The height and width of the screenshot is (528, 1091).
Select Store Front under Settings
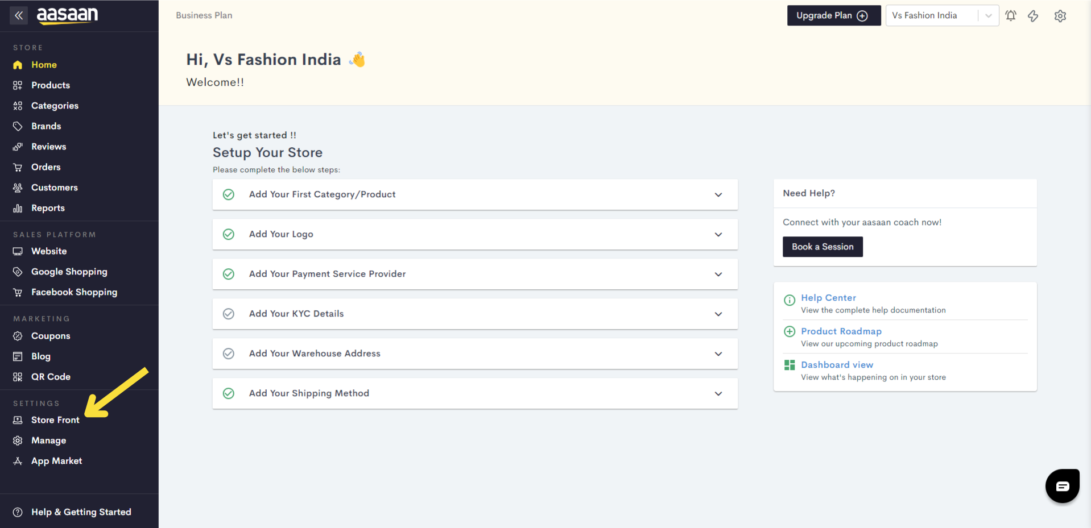click(55, 420)
